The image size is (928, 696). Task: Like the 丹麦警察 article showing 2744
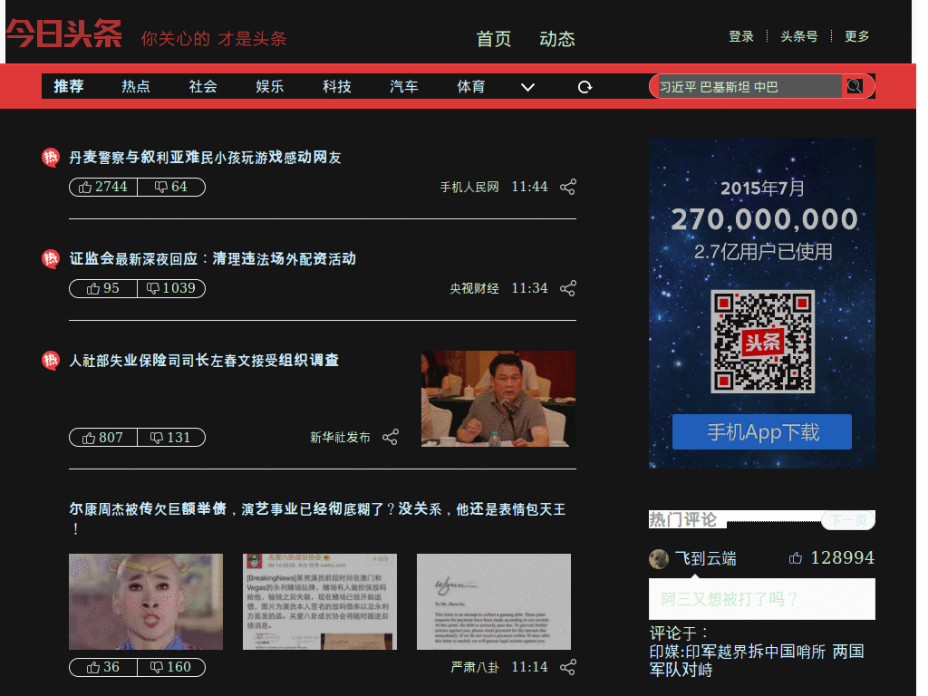[103, 187]
